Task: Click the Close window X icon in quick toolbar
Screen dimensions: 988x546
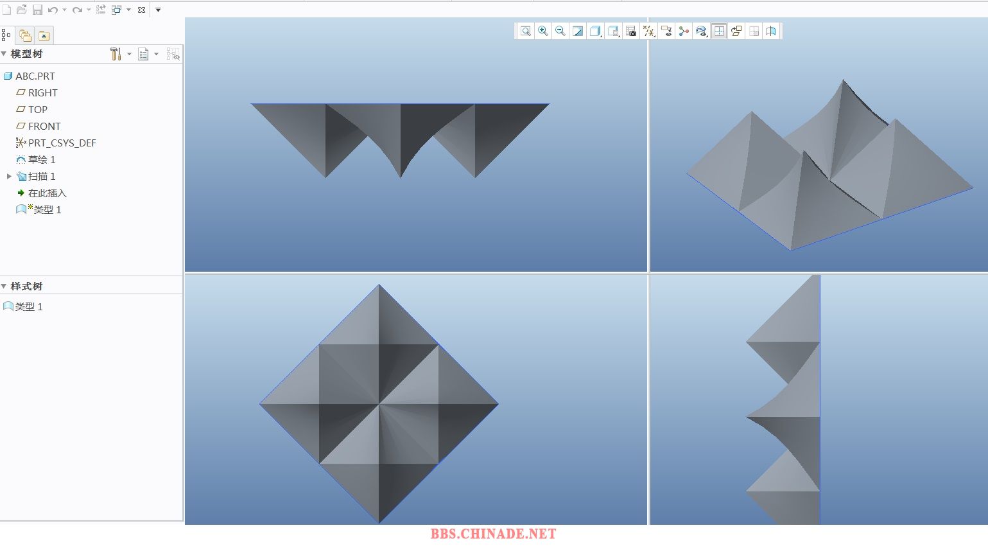Action: (142, 10)
